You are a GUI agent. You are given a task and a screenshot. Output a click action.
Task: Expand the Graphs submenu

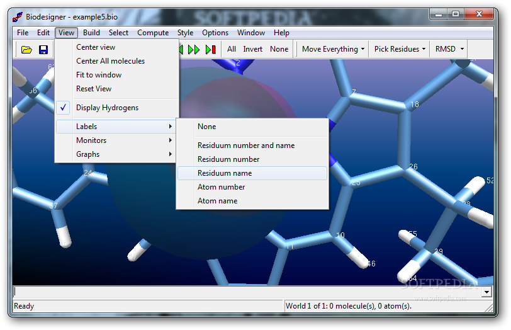point(116,154)
